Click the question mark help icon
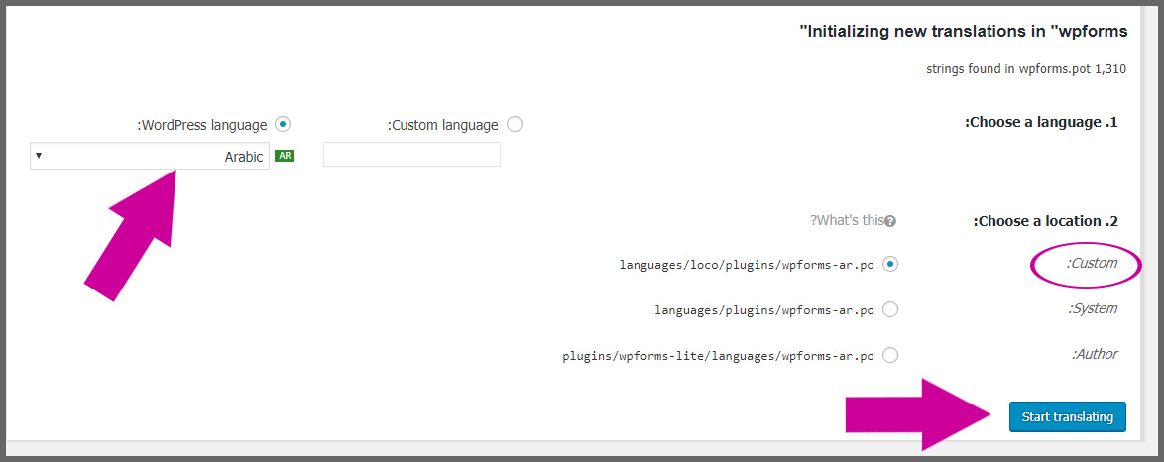The height and width of the screenshot is (462, 1164). click(890, 221)
